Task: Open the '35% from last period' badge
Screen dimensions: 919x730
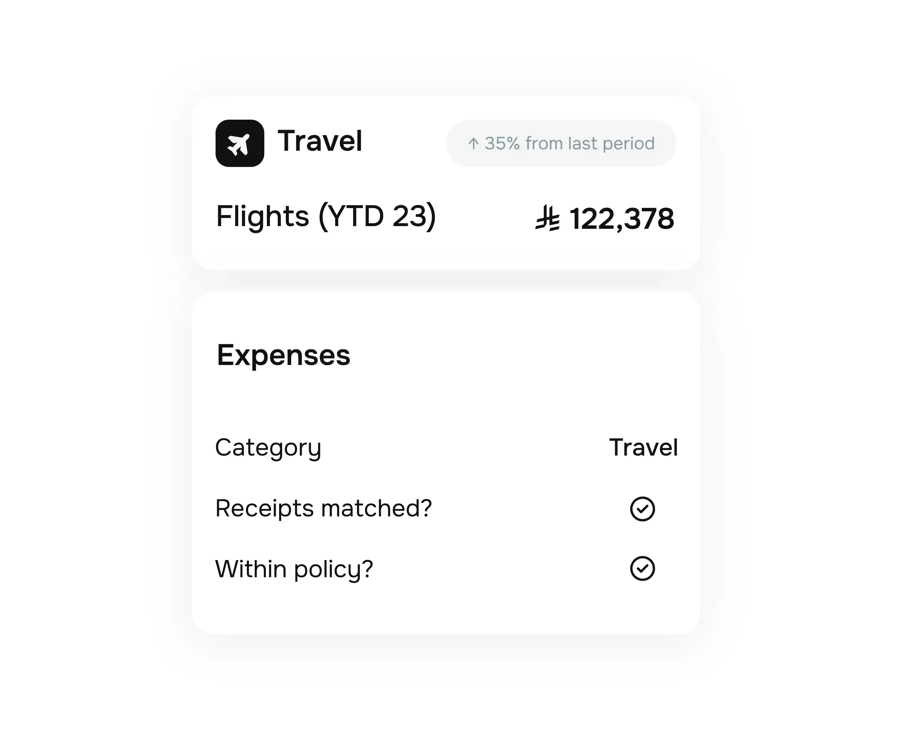Action: [x=561, y=143]
